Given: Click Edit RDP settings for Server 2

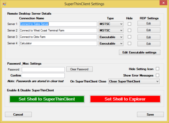Looking at the screenshot, I should pyautogui.click(x=149, y=30).
